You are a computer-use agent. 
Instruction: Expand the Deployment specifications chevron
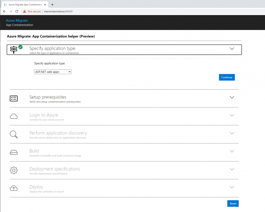point(232,169)
